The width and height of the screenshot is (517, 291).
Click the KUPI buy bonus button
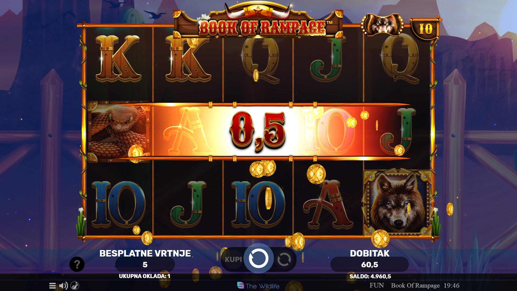[233, 259]
